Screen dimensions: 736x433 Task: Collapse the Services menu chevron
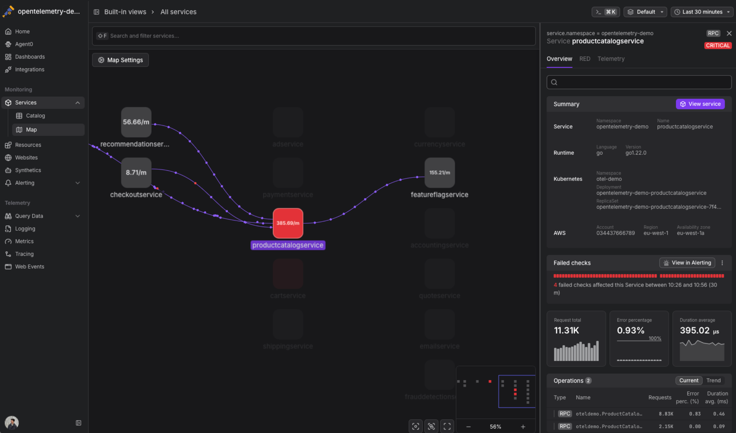78,103
